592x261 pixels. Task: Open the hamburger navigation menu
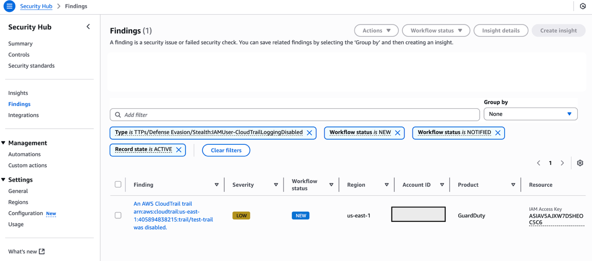tap(9, 6)
